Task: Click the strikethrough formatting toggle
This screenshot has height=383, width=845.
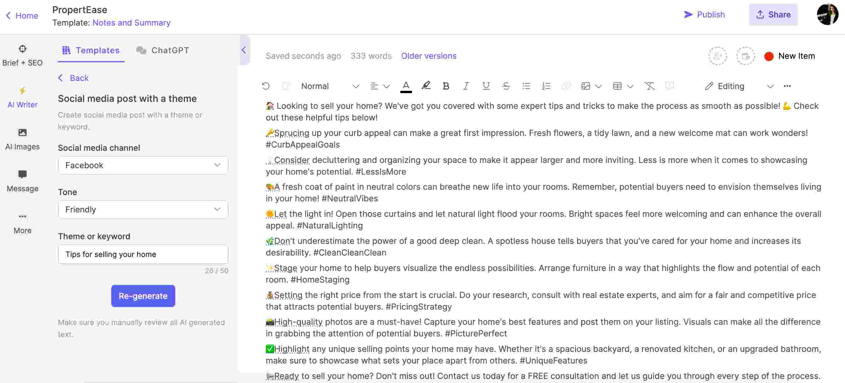Action: 505,86
